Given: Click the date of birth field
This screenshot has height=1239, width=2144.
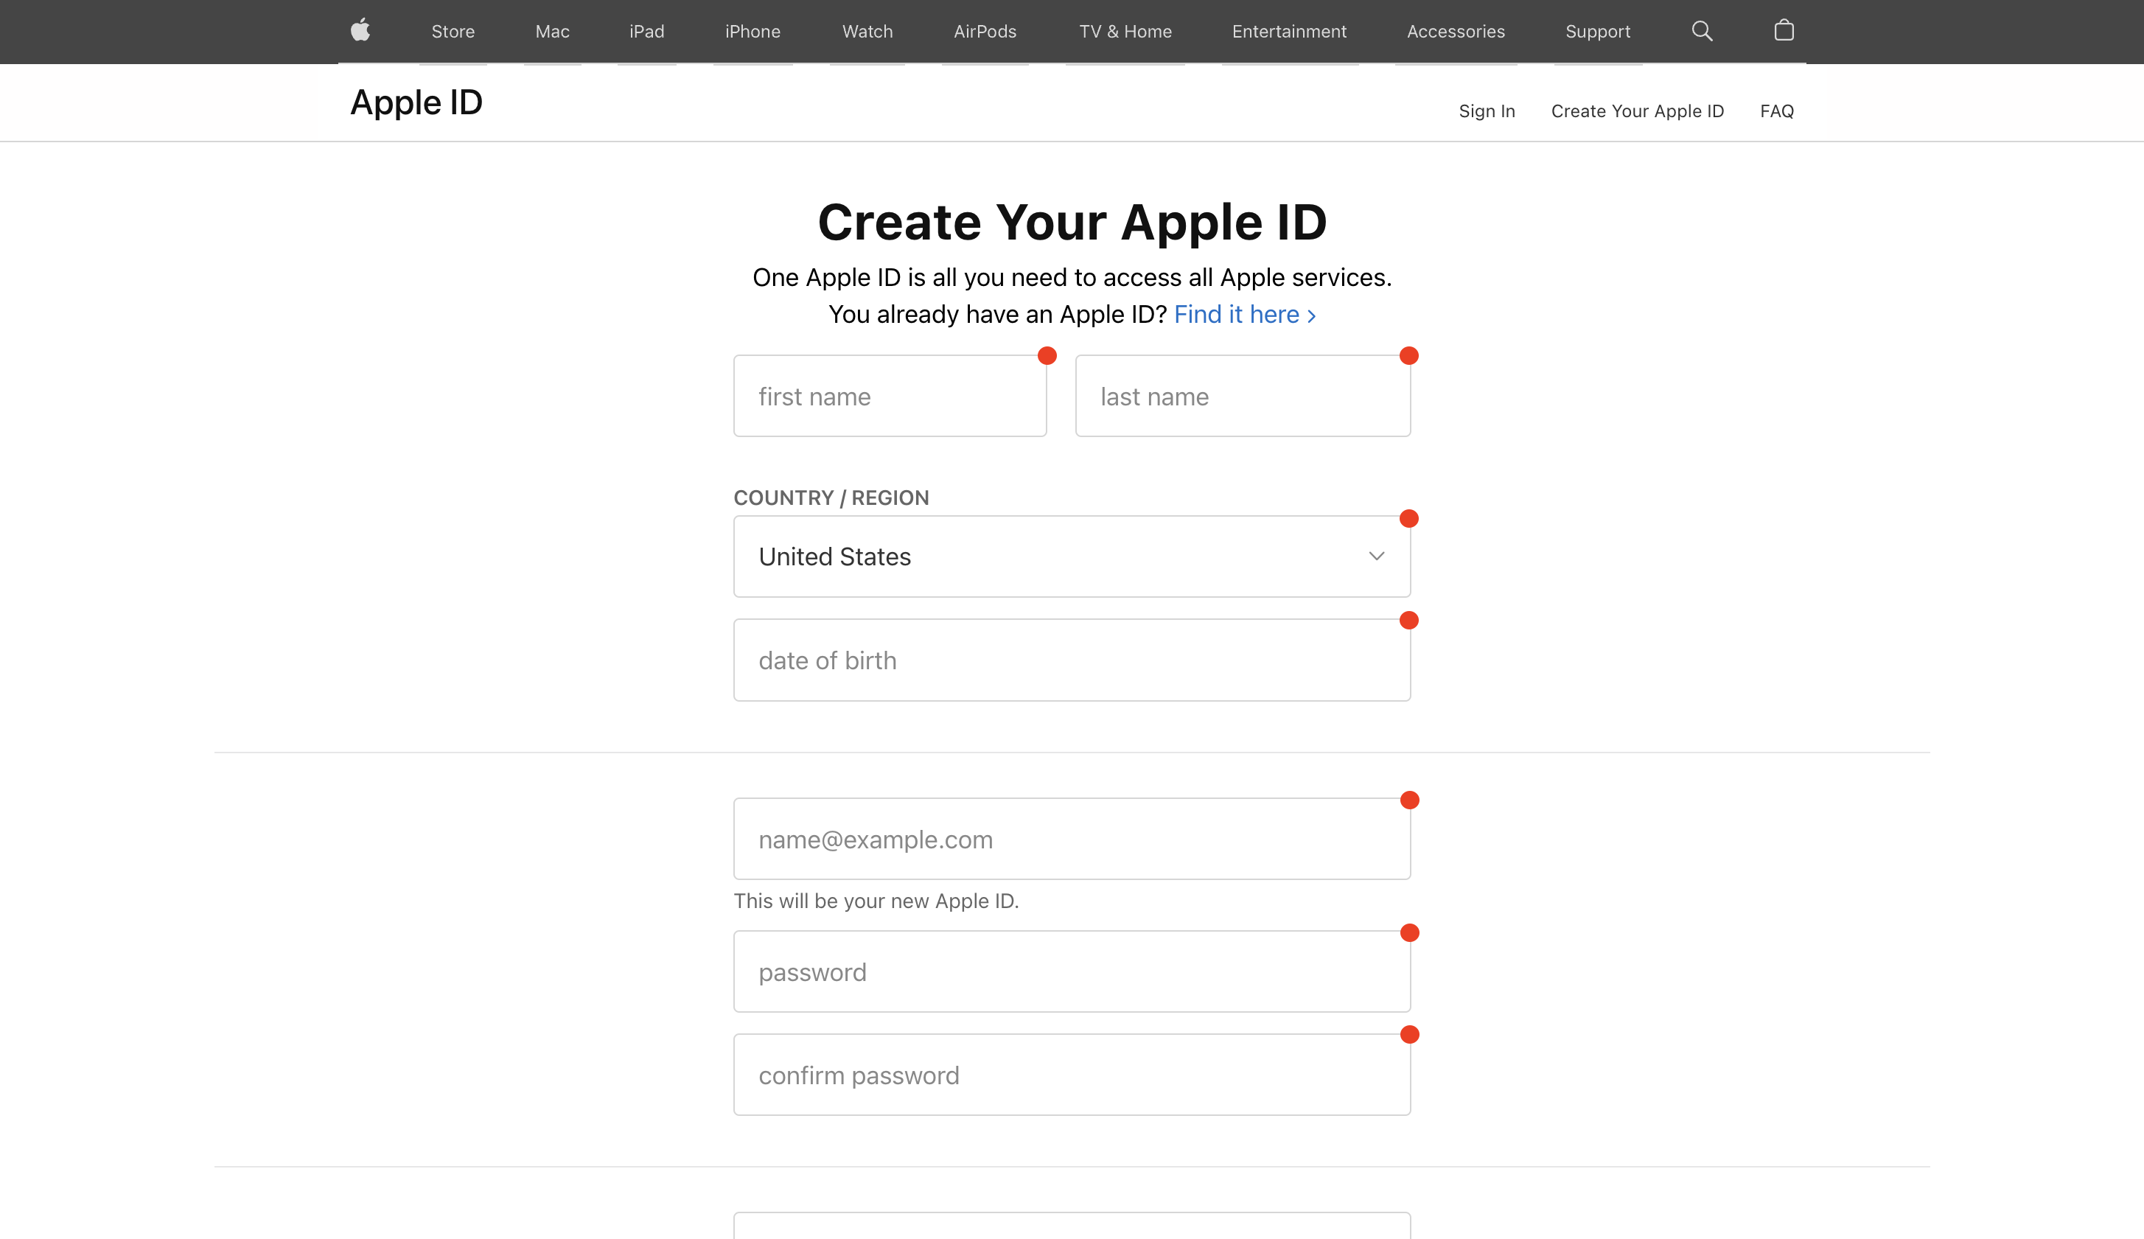Looking at the screenshot, I should (x=1071, y=660).
